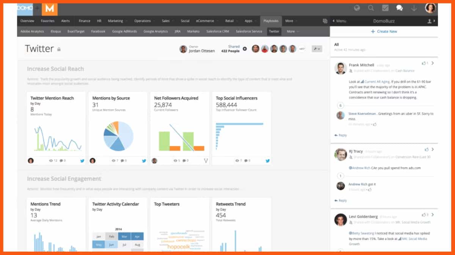Click the large light-blue pie slice

pyautogui.click(x=126, y=135)
